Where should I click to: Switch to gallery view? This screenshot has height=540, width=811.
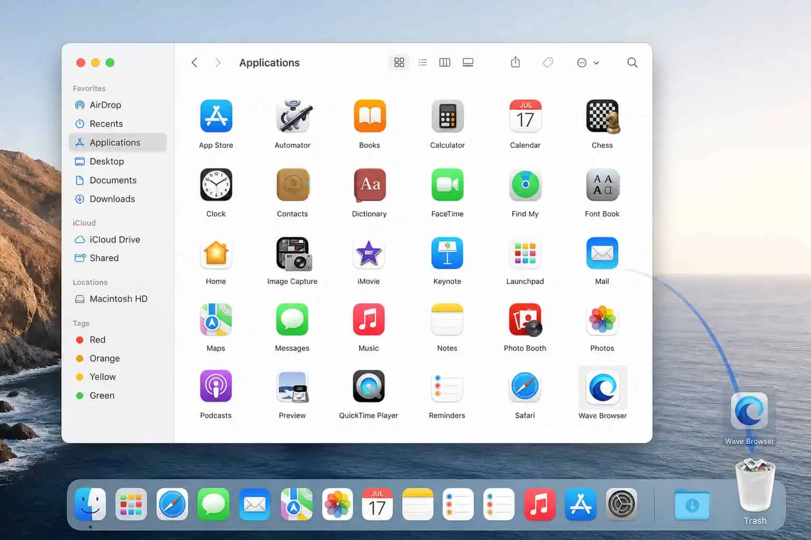click(468, 63)
